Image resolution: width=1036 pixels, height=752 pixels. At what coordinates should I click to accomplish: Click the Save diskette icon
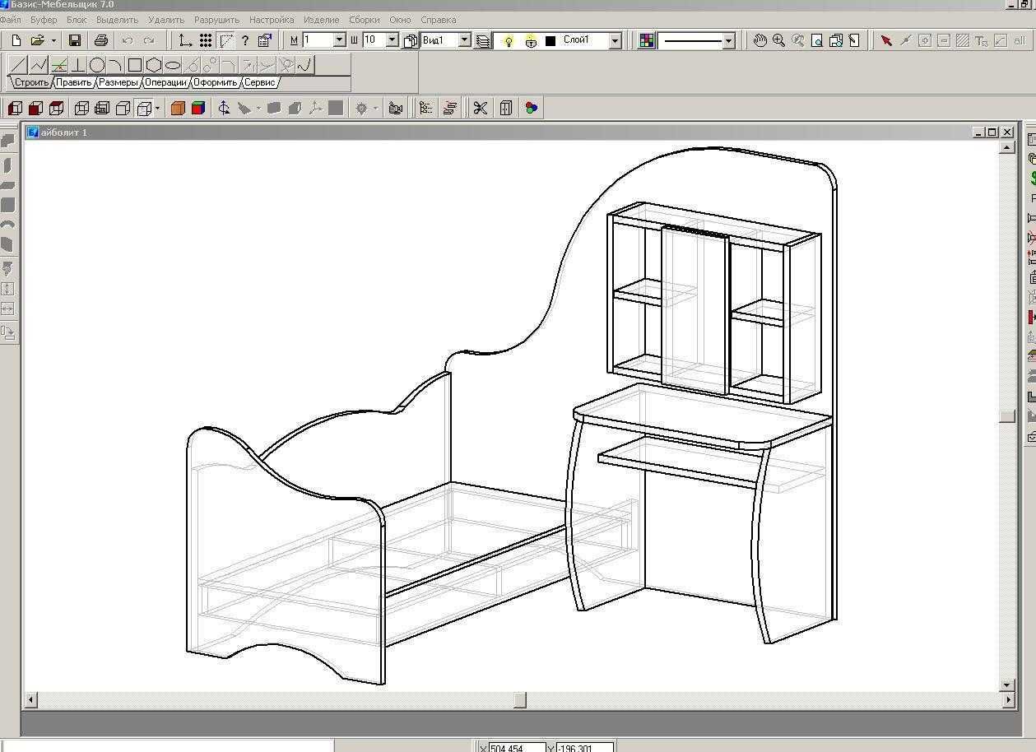tap(75, 40)
